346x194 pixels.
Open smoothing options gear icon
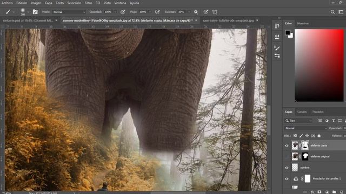(x=196, y=12)
